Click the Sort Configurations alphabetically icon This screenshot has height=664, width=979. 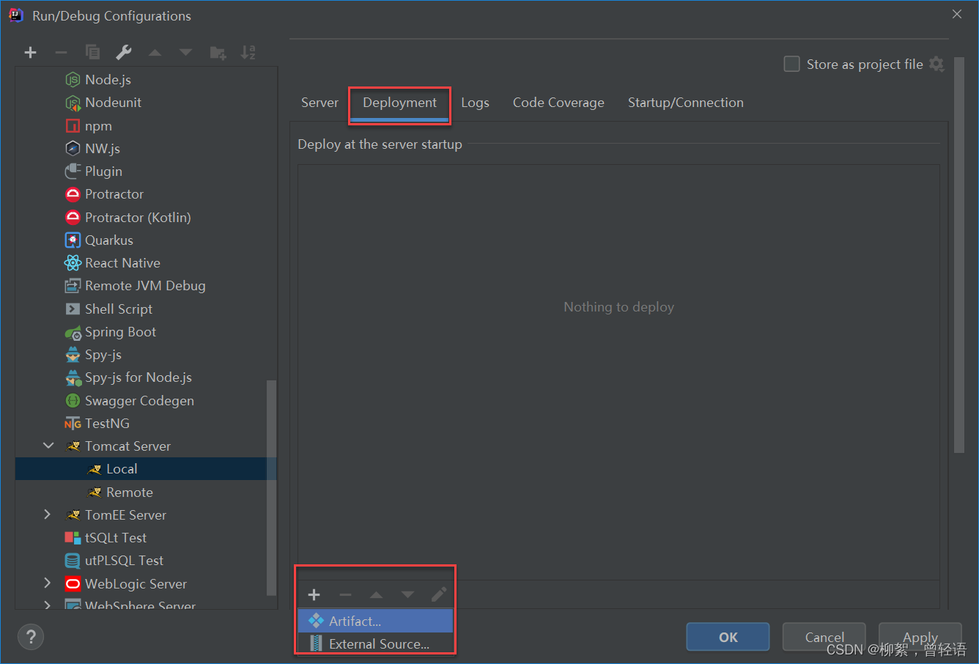coord(248,52)
